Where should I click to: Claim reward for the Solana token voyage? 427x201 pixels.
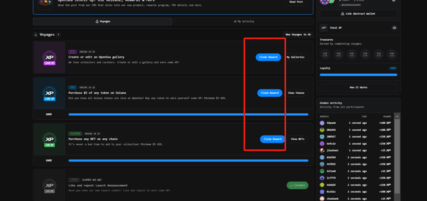click(x=270, y=93)
